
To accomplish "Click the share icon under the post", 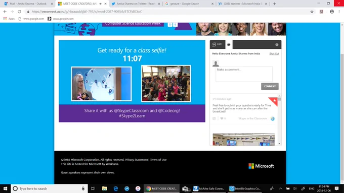I will coord(214,118).
